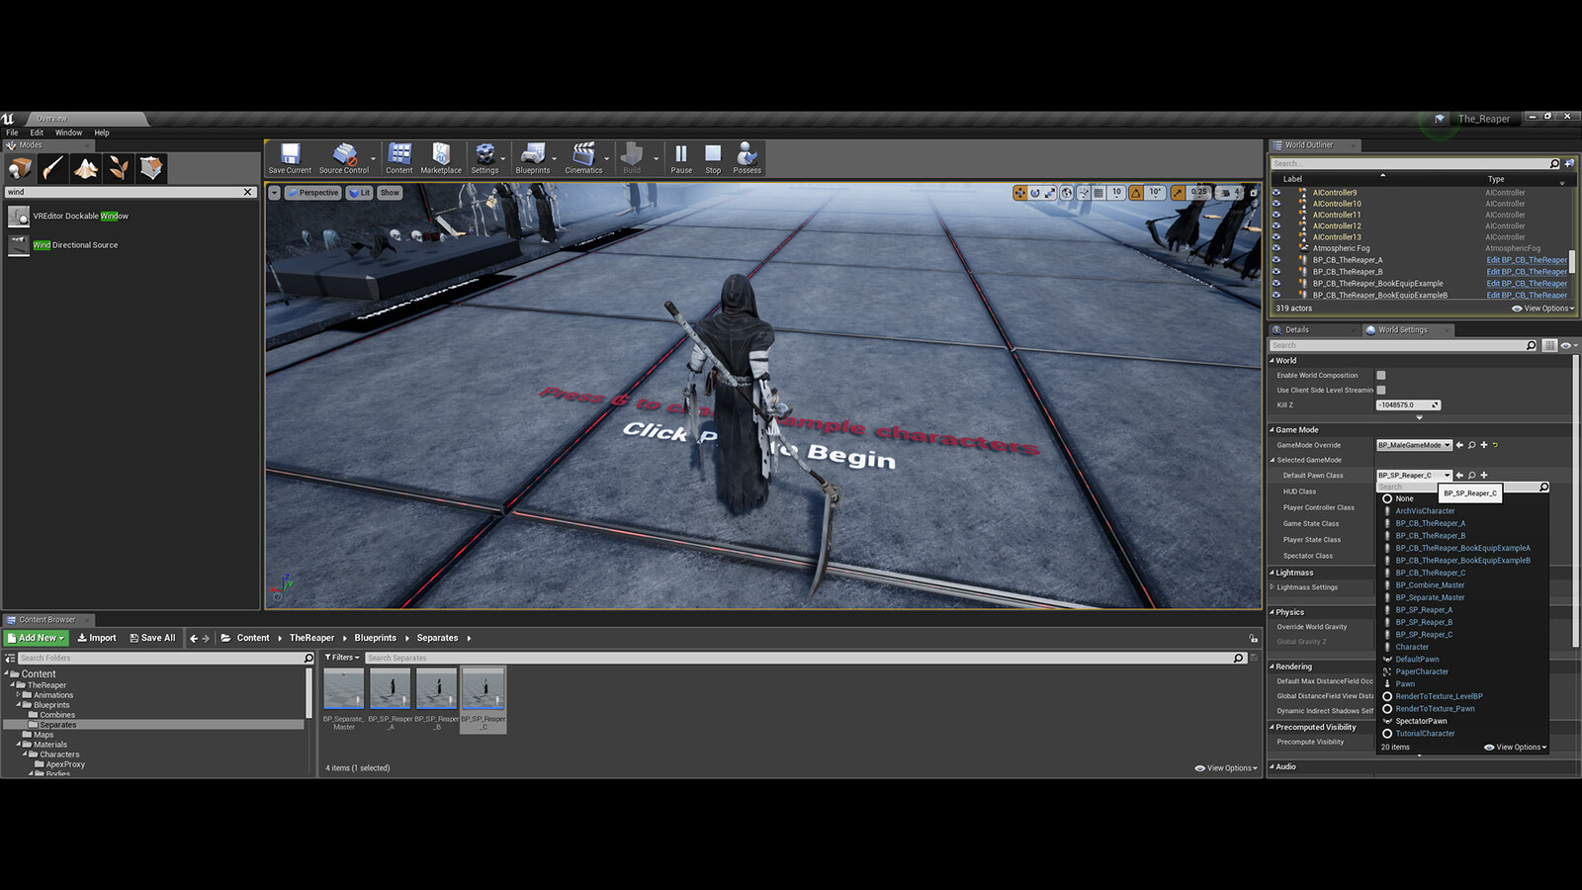Click Import in Content Browser
The height and width of the screenshot is (890, 1582).
pyautogui.click(x=97, y=638)
